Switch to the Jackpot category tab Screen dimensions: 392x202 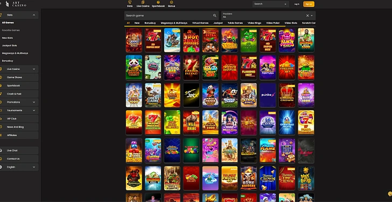pos(218,23)
